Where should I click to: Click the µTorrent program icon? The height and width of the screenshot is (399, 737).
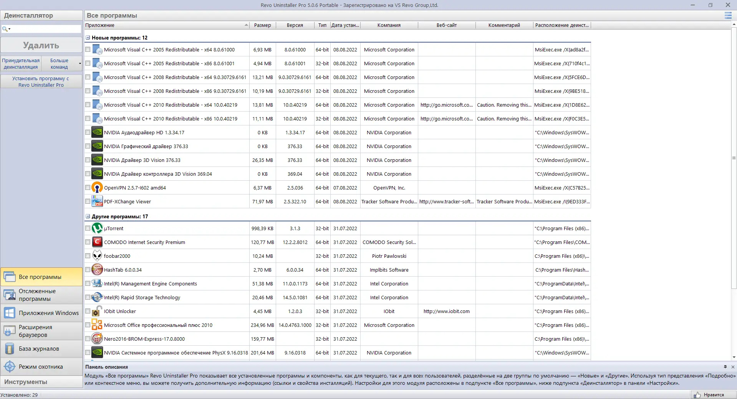[97, 228]
